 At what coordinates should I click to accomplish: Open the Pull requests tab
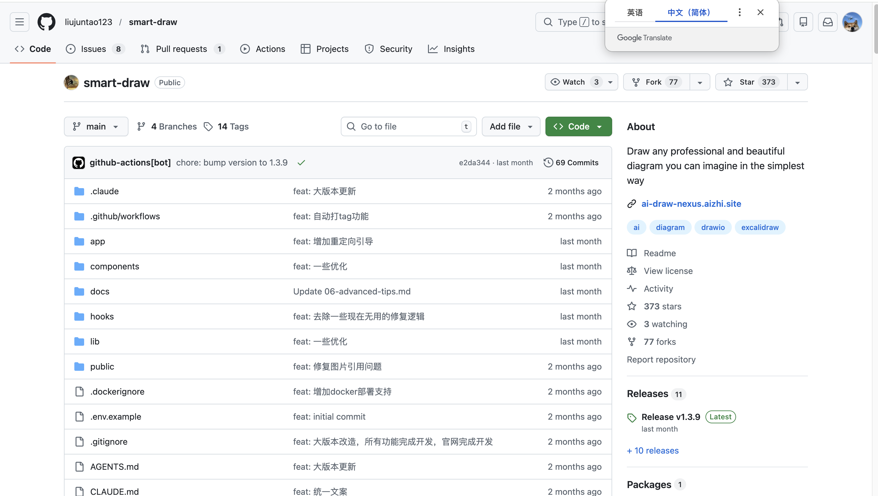click(181, 49)
